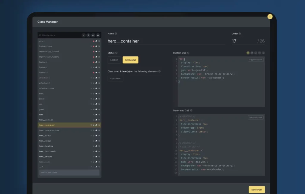
Task: Select the desktop breakpoint for Custom CSS
Action: pyautogui.click(x=248, y=53)
